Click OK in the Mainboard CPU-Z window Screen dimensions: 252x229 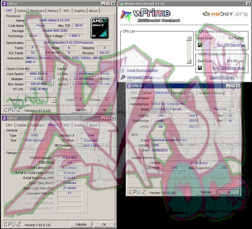[x=229, y=192]
